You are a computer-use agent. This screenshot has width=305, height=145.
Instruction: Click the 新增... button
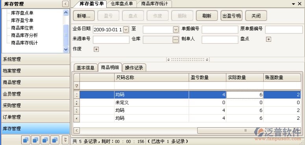tap(84, 16)
